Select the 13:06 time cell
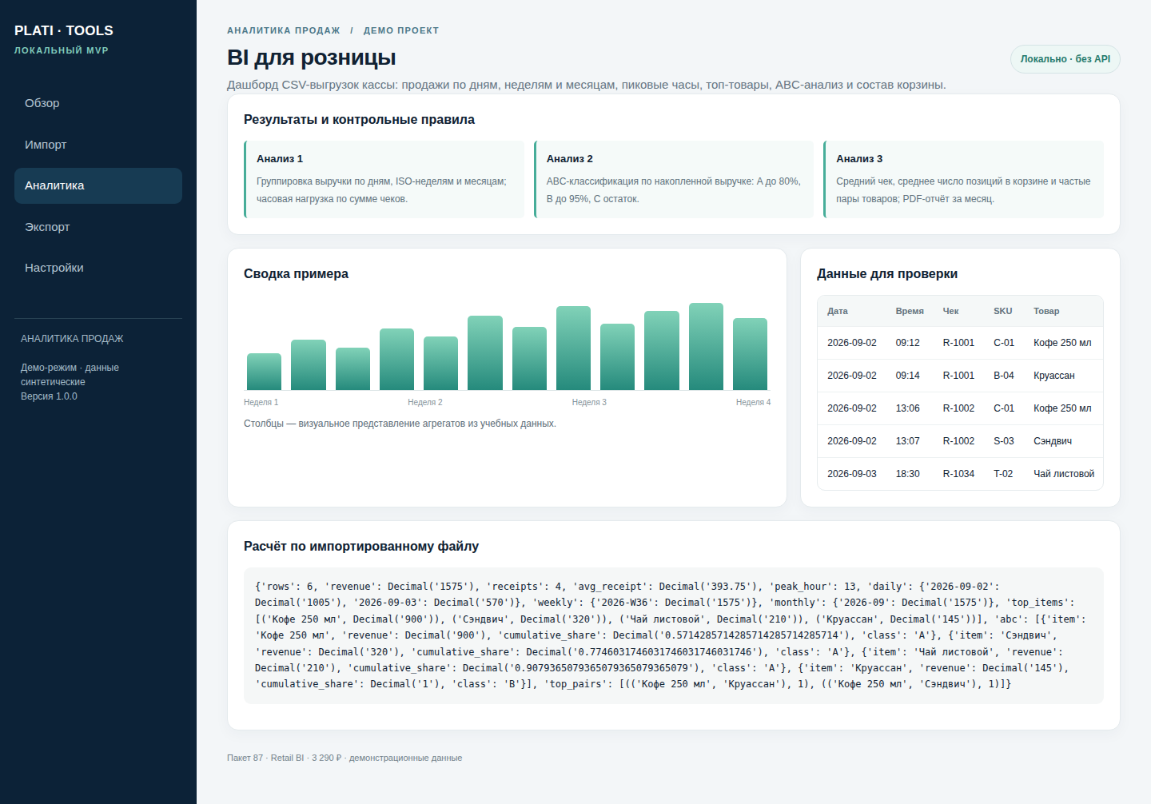1151x804 pixels. [x=908, y=408]
